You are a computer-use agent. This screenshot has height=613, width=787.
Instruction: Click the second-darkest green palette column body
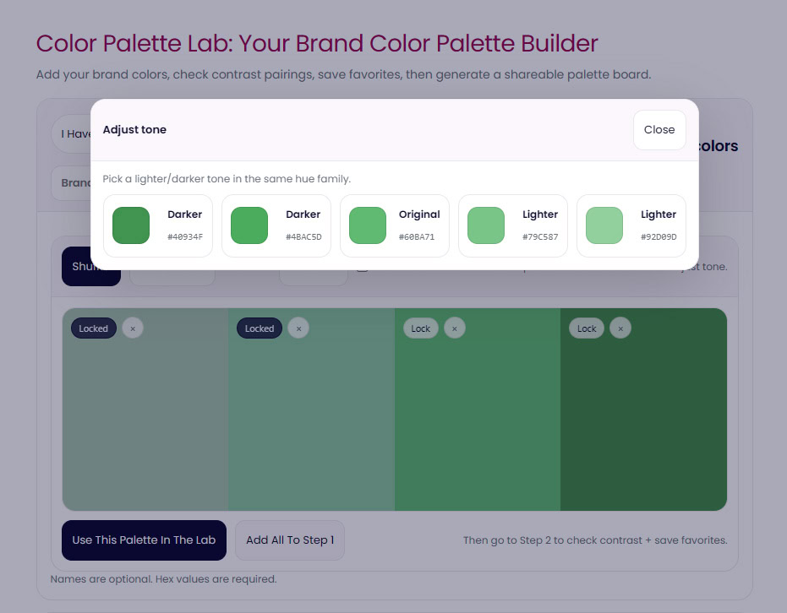click(478, 422)
